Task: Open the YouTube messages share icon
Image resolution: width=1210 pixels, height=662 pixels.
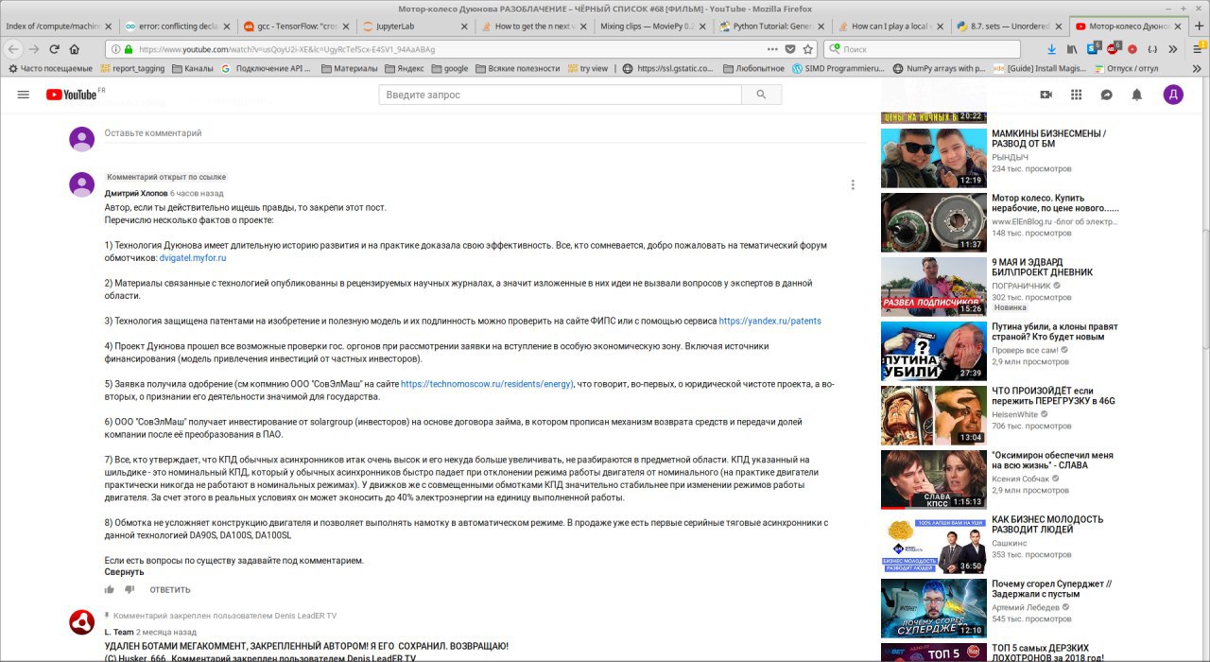Action: click(x=1106, y=95)
